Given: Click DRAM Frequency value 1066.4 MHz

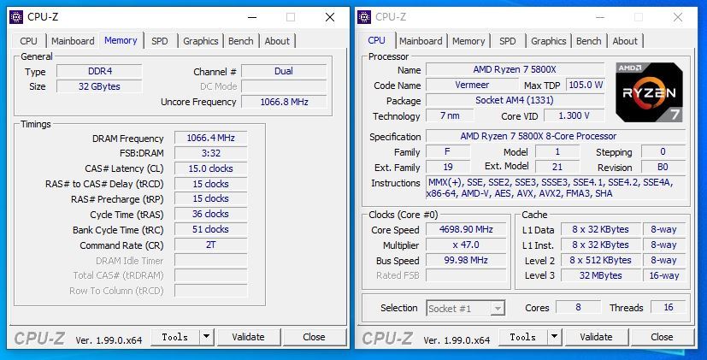Looking at the screenshot, I should click(x=210, y=138).
